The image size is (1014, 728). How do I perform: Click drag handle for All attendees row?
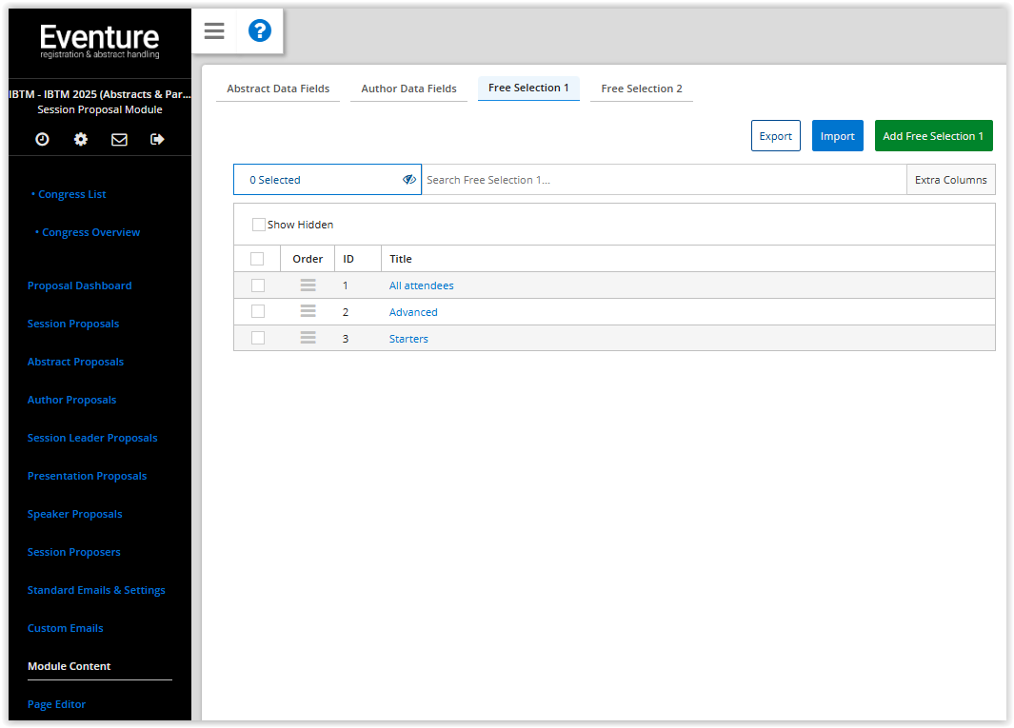(308, 285)
